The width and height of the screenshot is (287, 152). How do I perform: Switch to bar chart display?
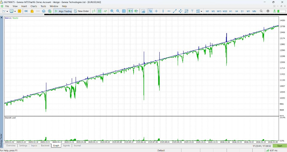click(x=94, y=11)
